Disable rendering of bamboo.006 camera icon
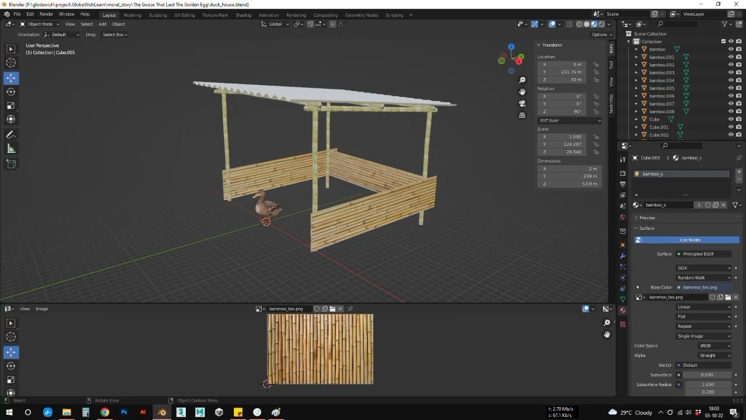This screenshot has width=746, height=420. tap(739, 96)
